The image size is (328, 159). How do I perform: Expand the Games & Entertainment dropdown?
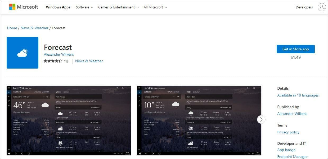tap(116, 7)
